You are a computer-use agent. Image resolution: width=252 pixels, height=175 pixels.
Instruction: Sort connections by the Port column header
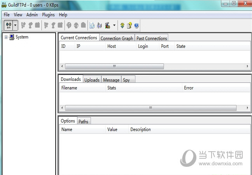click(167, 46)
